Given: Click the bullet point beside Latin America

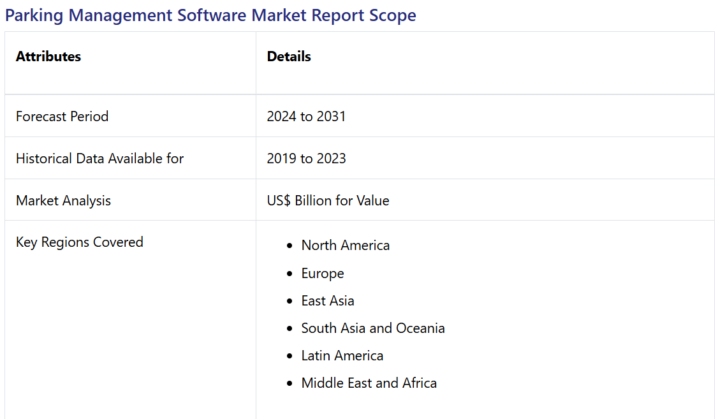Looking at the screenshot, I should click(290, 356).
